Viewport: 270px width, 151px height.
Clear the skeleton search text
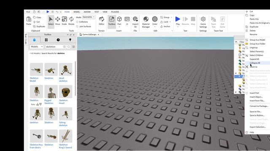(65, 47)
